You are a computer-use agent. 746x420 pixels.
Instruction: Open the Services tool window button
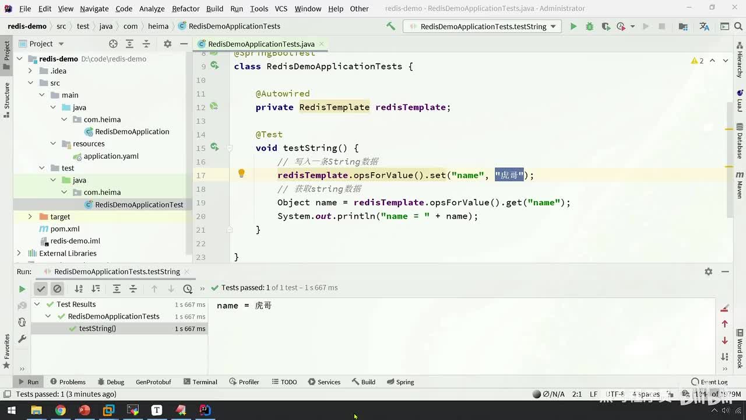click(324, 382)
